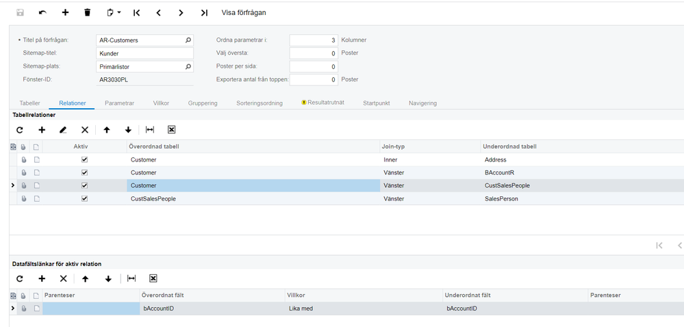684x327 pixels.
Task: Fit columns in the data field links grid
Action: coord(131,278)
